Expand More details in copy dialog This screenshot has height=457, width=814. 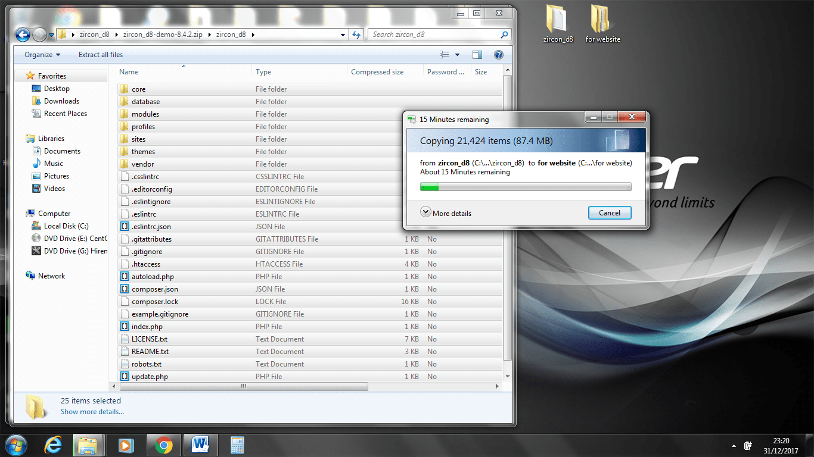pos(446,213)
